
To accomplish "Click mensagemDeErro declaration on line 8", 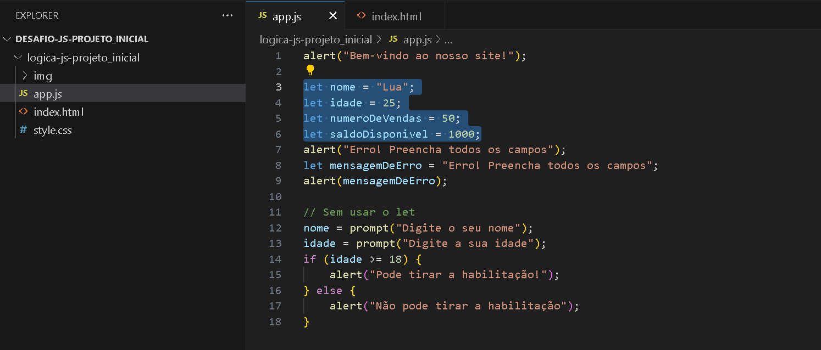I will tap(376, 165).
